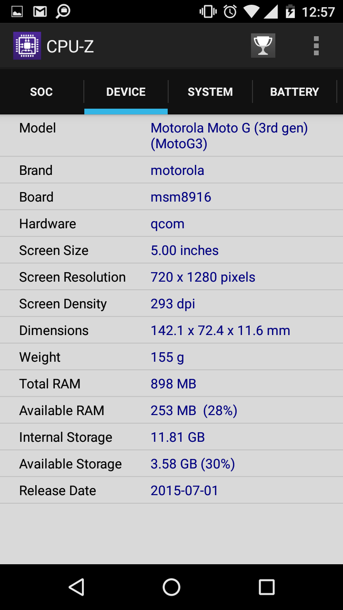Tap the alarm clock status icon
Viewport: 343px width, 610px height.
[x=230, y=11]
